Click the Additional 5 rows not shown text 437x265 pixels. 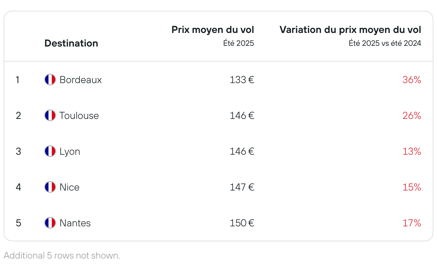point(62,255)
